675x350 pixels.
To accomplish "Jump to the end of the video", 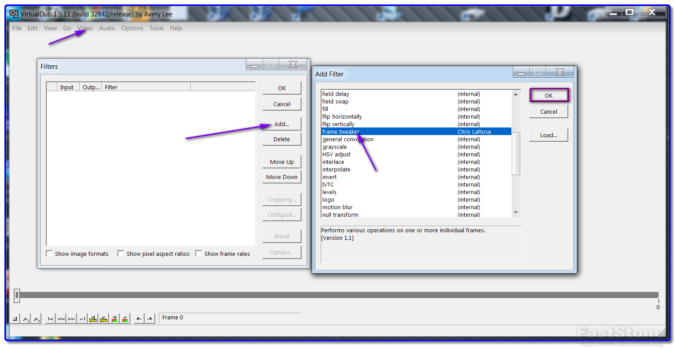I will [82, 318].
